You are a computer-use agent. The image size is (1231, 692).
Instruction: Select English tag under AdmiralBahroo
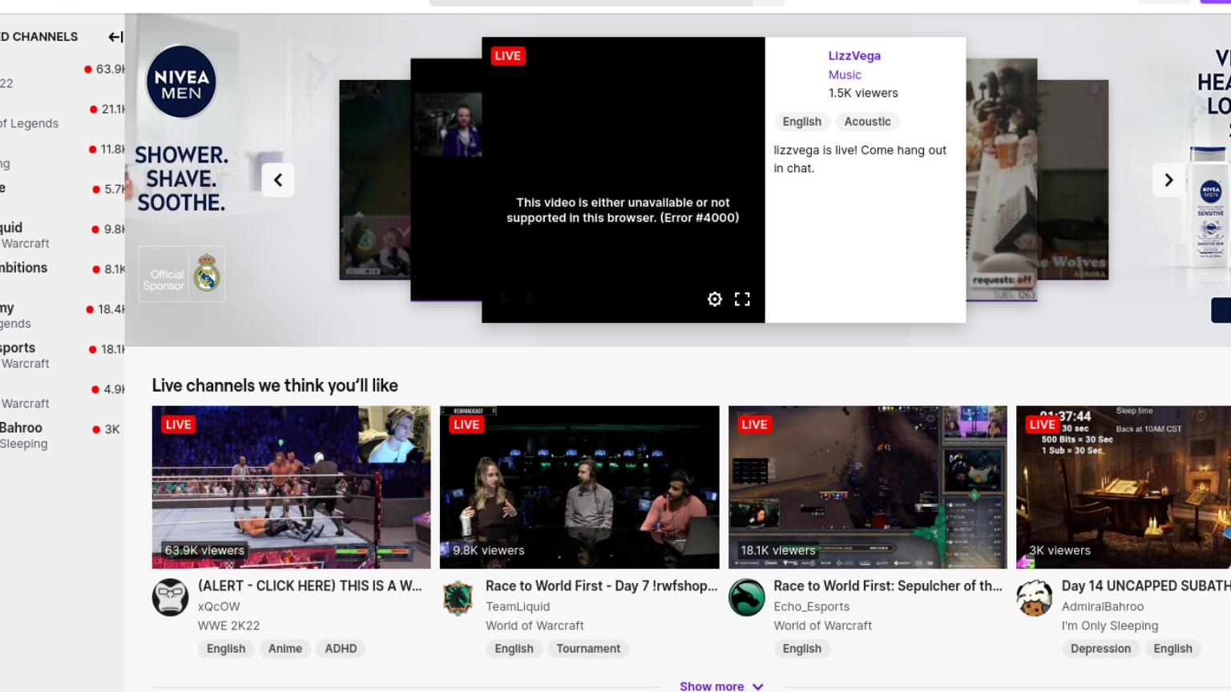(1172, 649)
